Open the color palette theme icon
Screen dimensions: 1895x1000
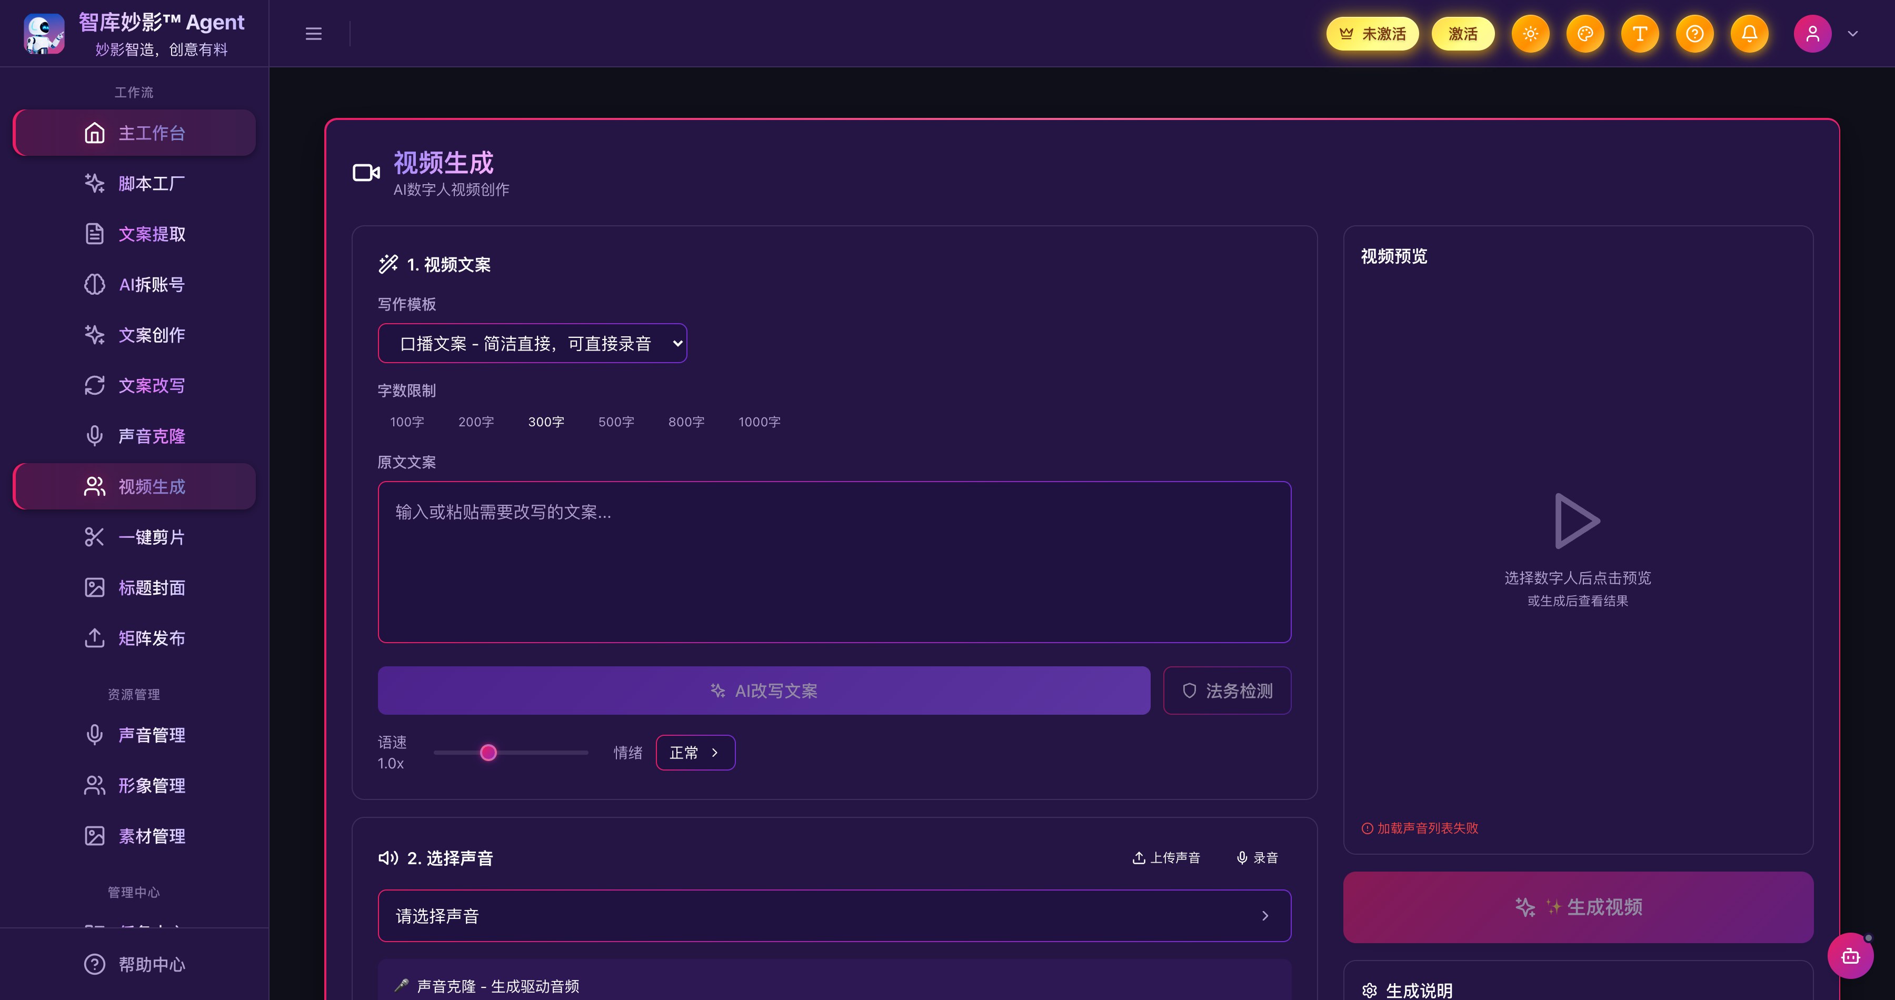tap(1585, 34)
